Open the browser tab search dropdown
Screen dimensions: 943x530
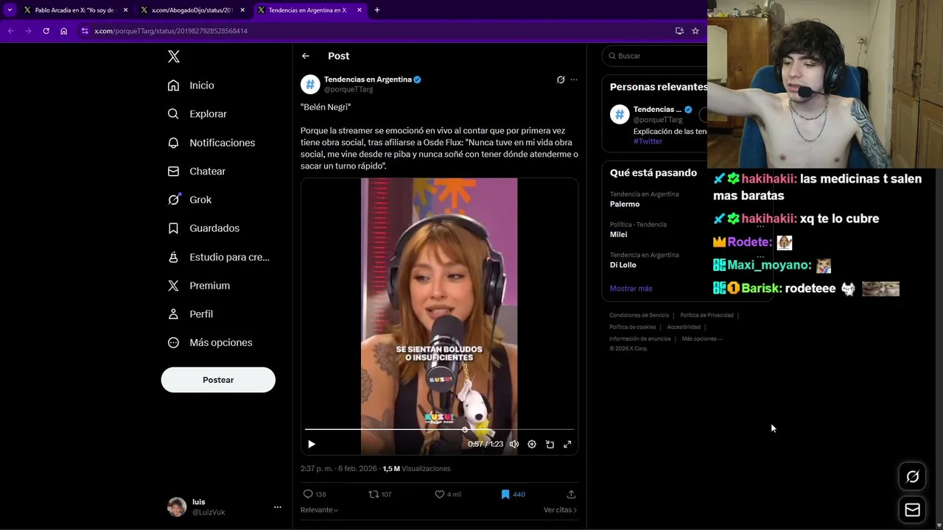pos(10,10)
